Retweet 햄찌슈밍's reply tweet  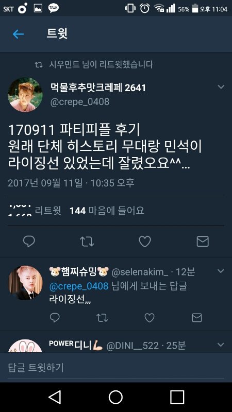click(x=102, y=318)
